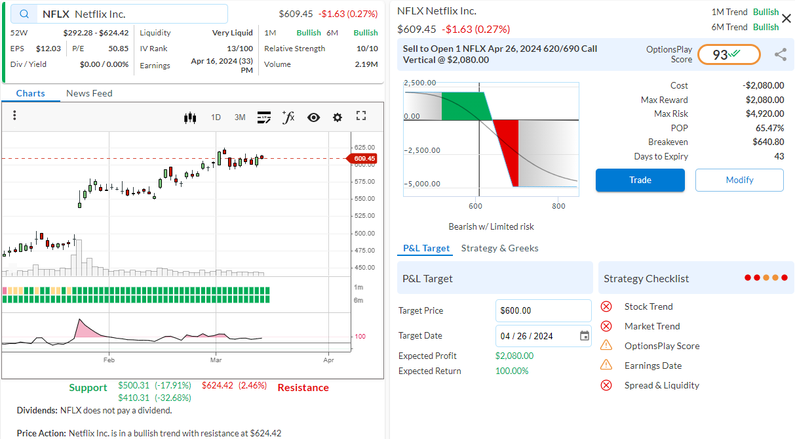Screen dimensions: 795x439
Task: Add an indicator with the fx icon
Action: [288, 117]
